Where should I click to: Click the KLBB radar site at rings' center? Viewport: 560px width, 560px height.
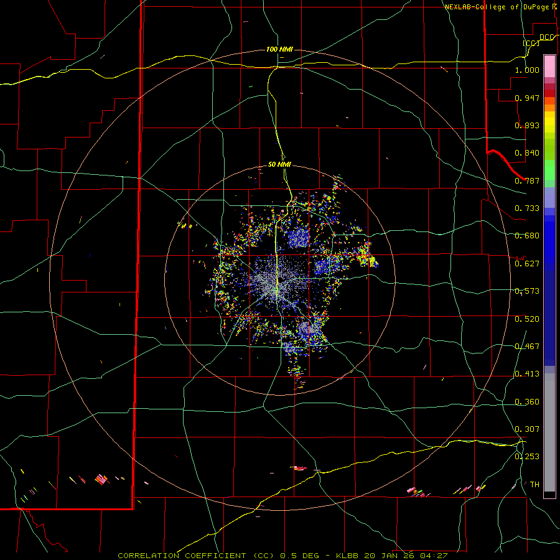coord(280,280)
